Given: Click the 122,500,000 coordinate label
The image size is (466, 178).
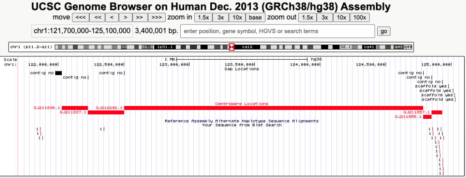Looking at the screenshot, I should pyautogui.click(x=108, y=64).
